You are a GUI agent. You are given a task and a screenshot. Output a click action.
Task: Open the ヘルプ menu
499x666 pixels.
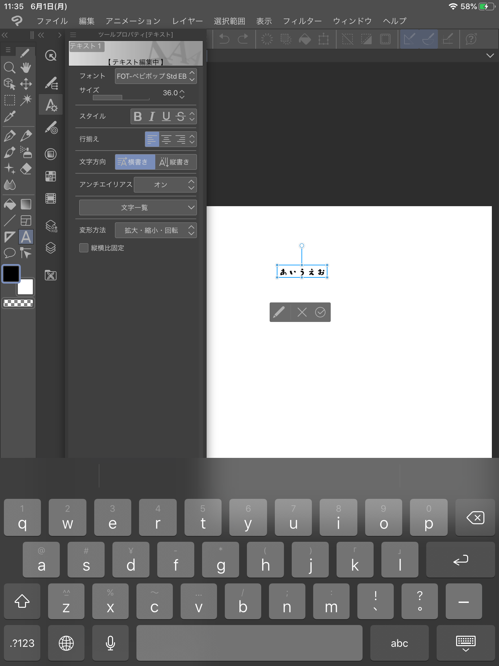tap(395, 21)
